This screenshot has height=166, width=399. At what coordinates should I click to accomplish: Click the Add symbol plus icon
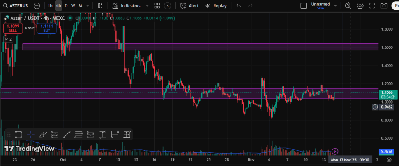click(x=37, y=6)
